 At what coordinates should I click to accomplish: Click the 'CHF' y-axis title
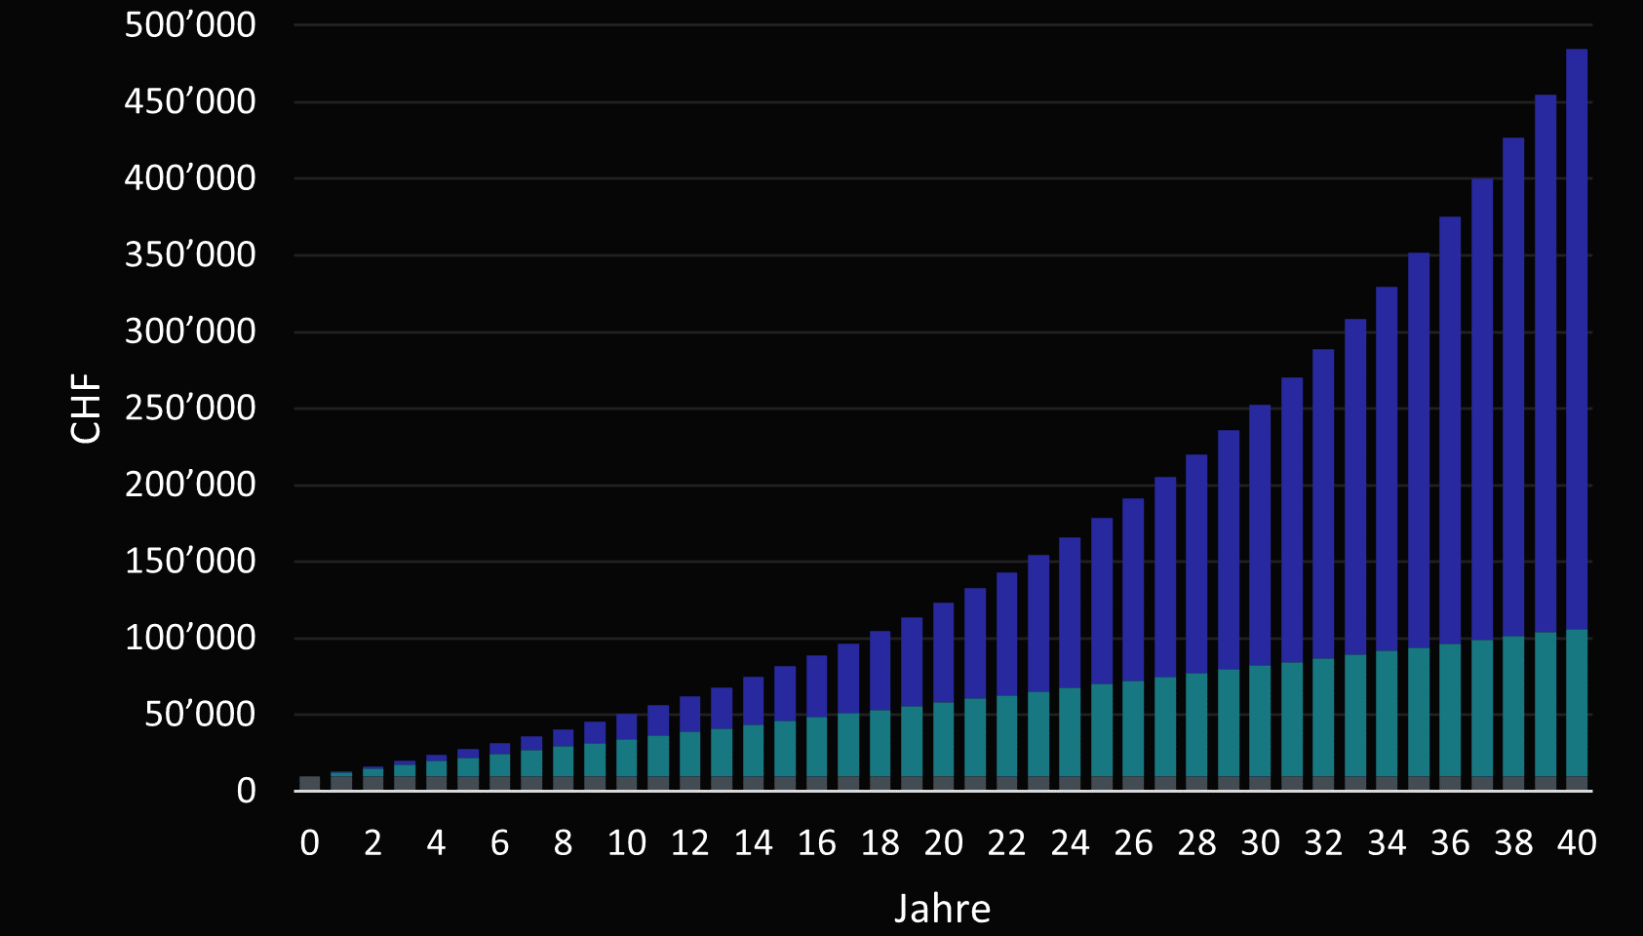point(87,409)
